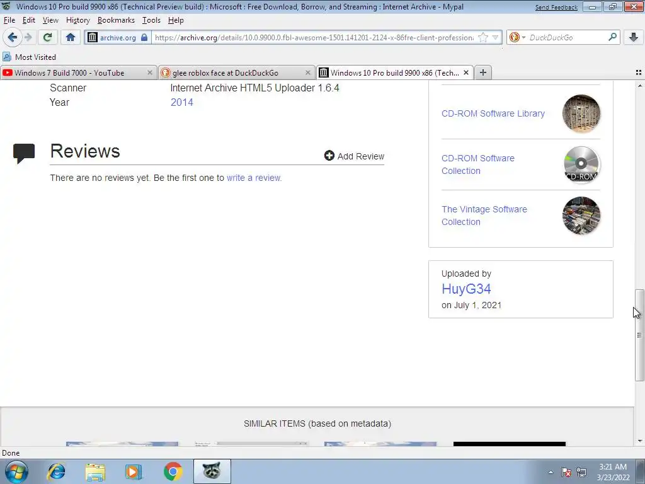Click the scrollbar up arrow
This screenshot has width=645, height=484.
(639, 86)
